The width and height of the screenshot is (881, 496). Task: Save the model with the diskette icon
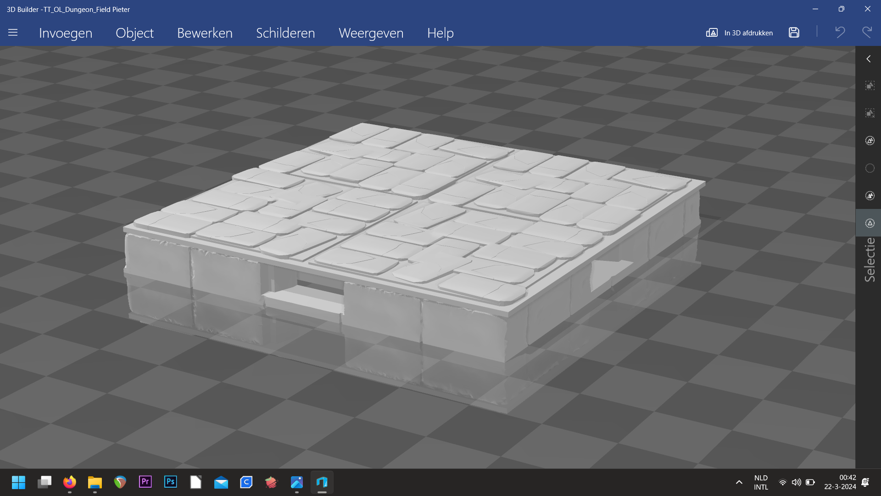794,33
